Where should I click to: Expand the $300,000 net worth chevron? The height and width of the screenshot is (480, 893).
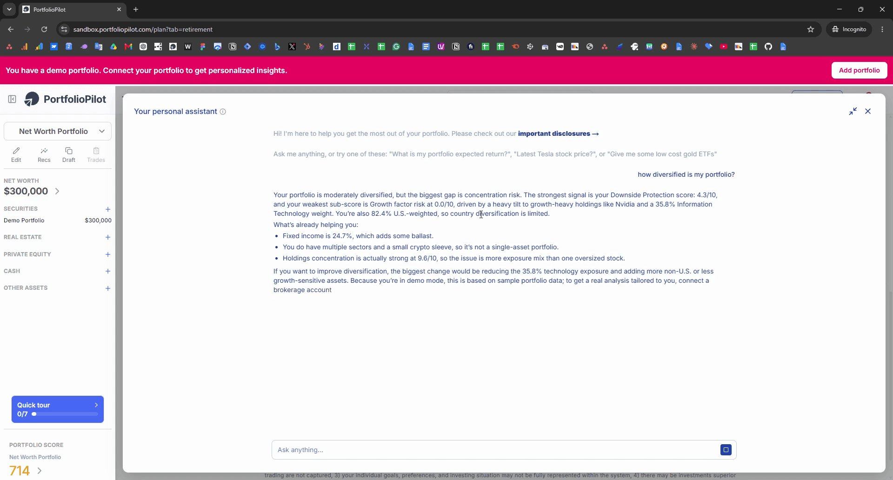click(57, 191)
